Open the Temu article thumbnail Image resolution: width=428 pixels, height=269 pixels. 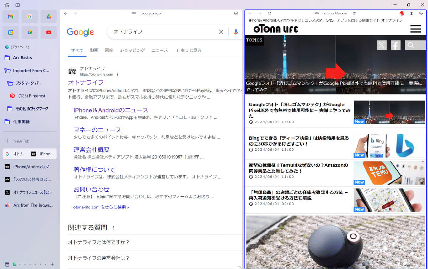pyautogui.click(x=389, y=173)
